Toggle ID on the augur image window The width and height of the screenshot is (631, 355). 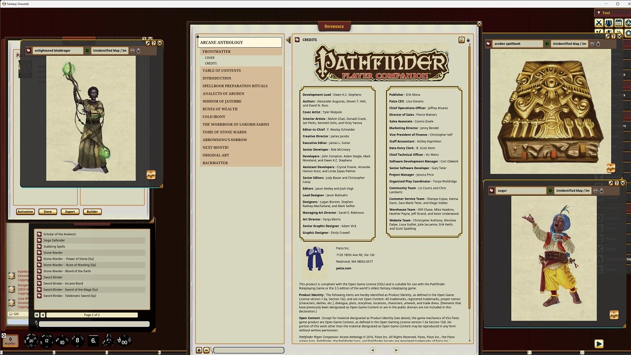point(550,191)
